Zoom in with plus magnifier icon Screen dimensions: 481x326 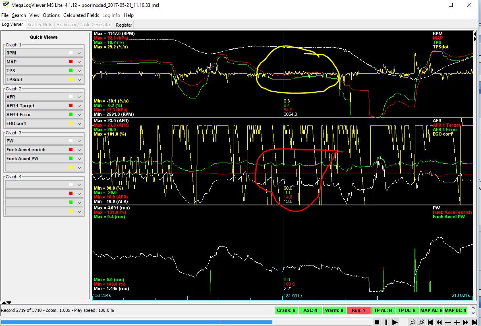coord(422,322)
